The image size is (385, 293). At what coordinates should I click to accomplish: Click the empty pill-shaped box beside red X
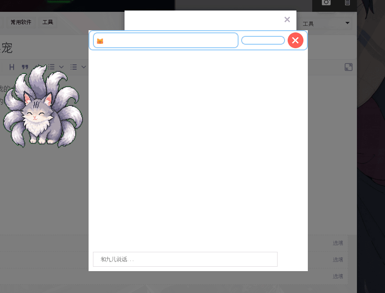pos(263,40)
